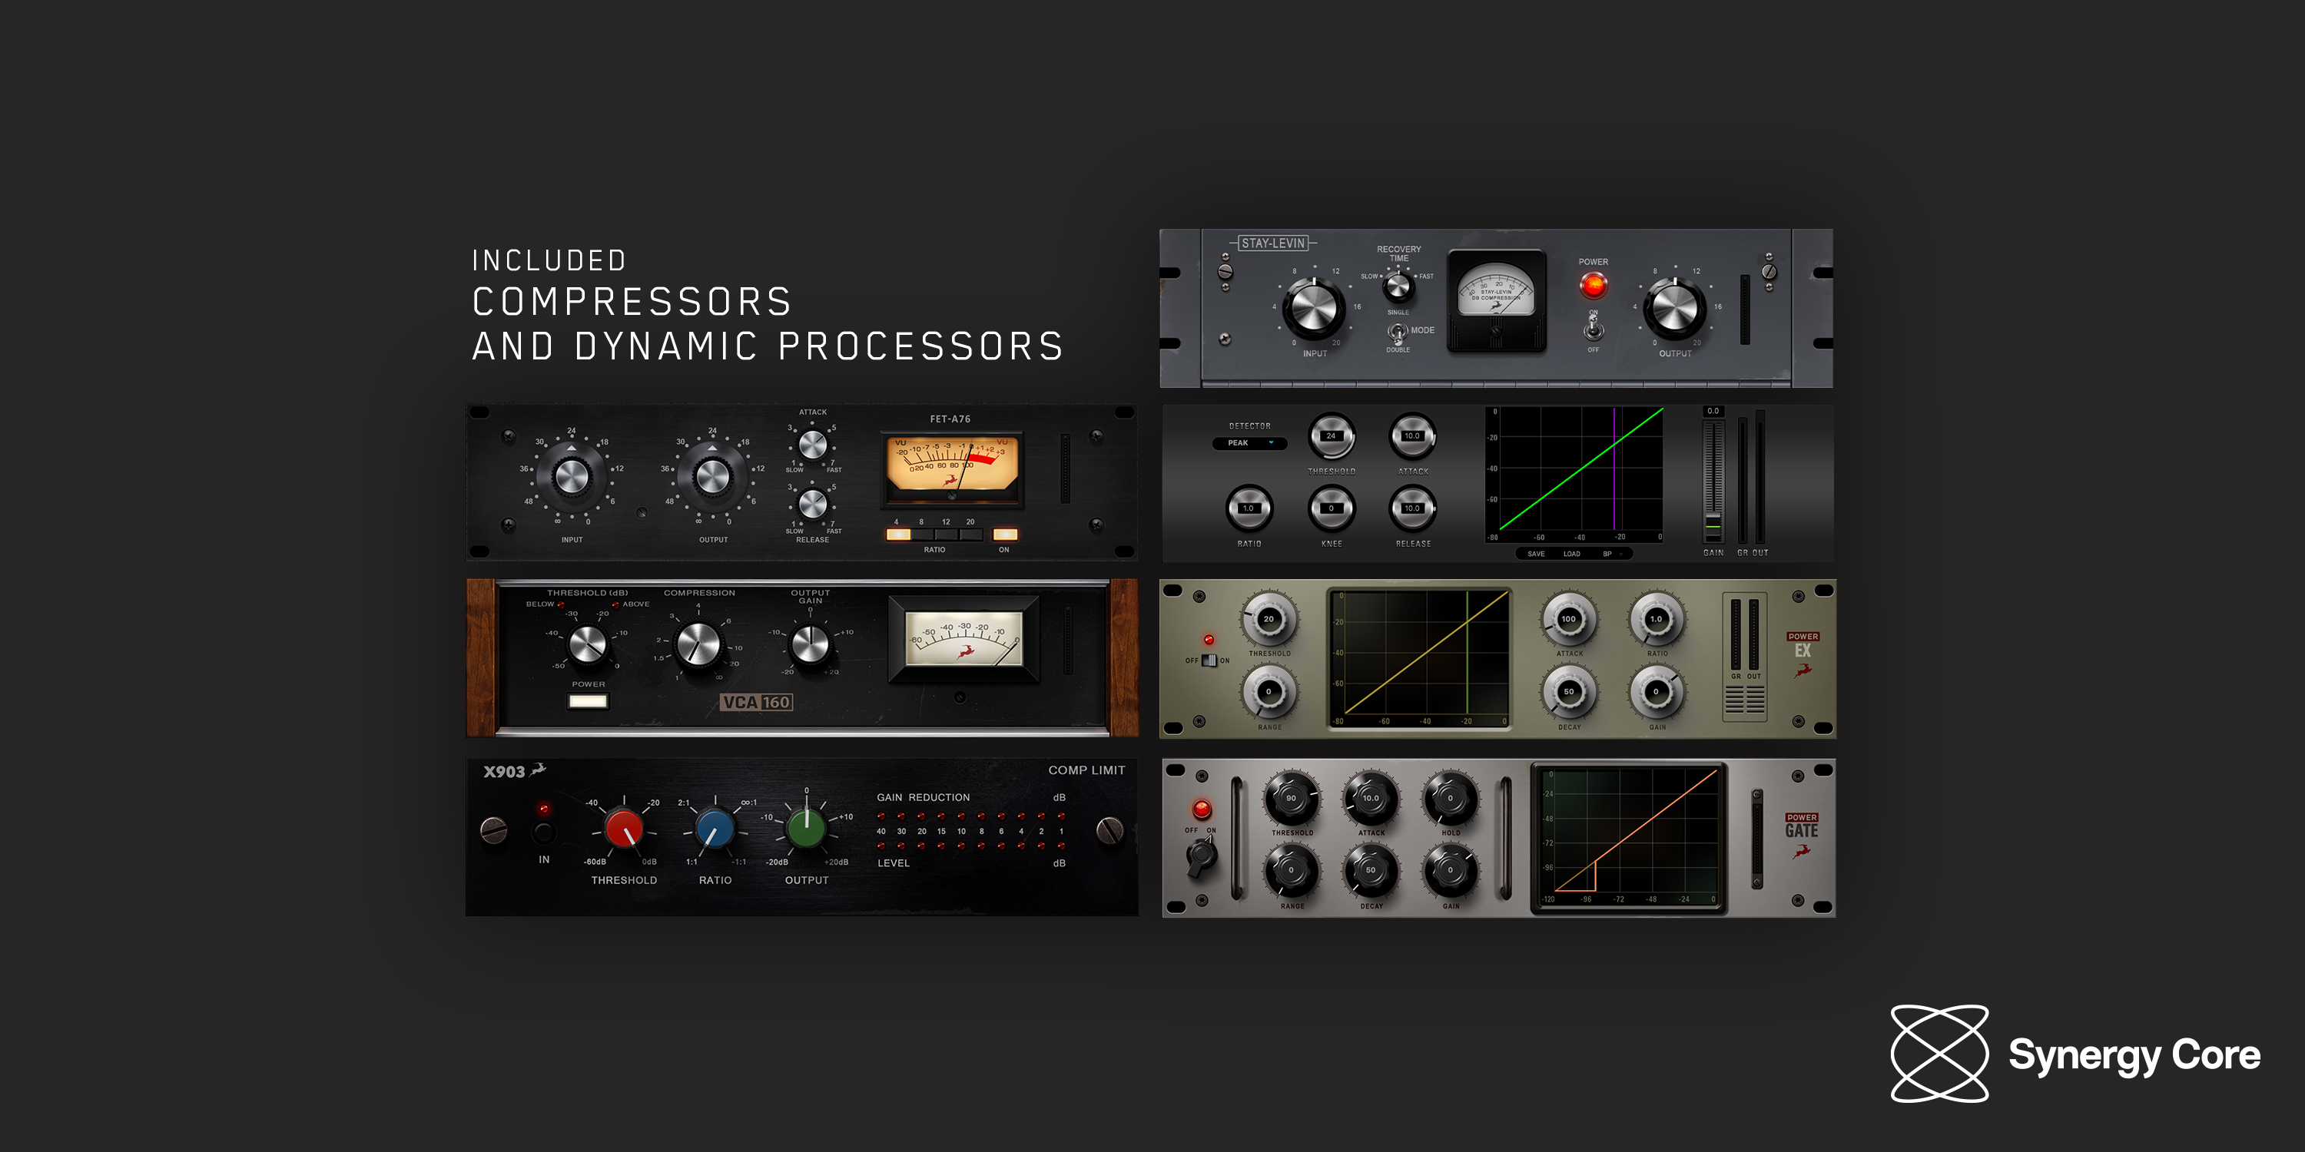
Task: Click the red POWER EX badge
Action: (1803, 637)
